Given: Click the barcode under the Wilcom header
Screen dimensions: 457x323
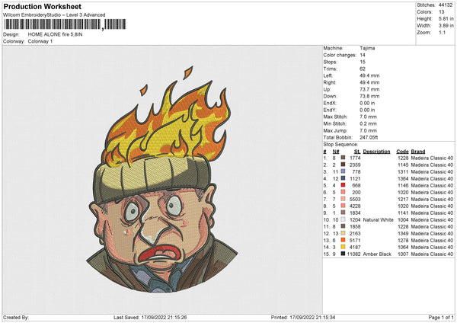Looking at the screenshot, I should click(65, 24).
